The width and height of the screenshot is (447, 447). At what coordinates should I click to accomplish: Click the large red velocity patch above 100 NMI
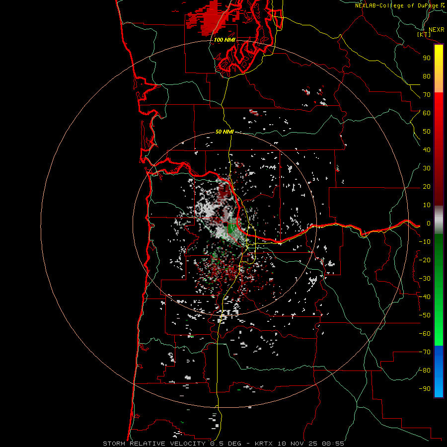[x=211, y=18]
